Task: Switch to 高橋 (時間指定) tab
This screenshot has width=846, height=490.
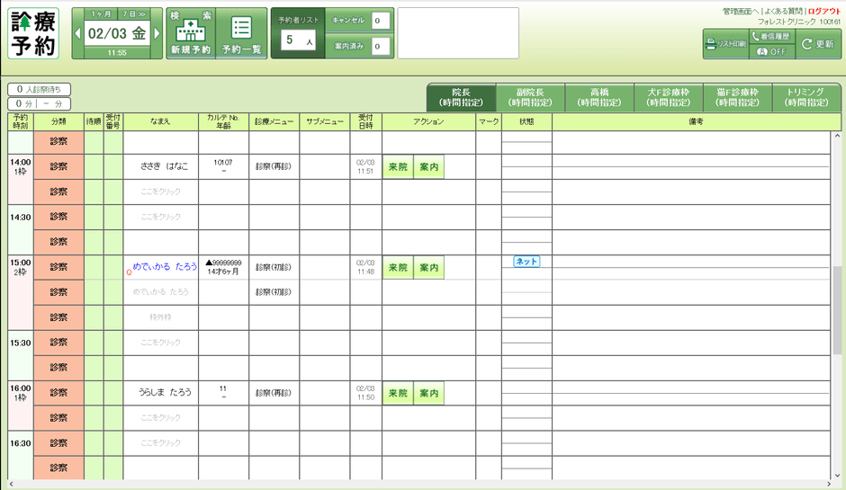Action: coord(599,98)
